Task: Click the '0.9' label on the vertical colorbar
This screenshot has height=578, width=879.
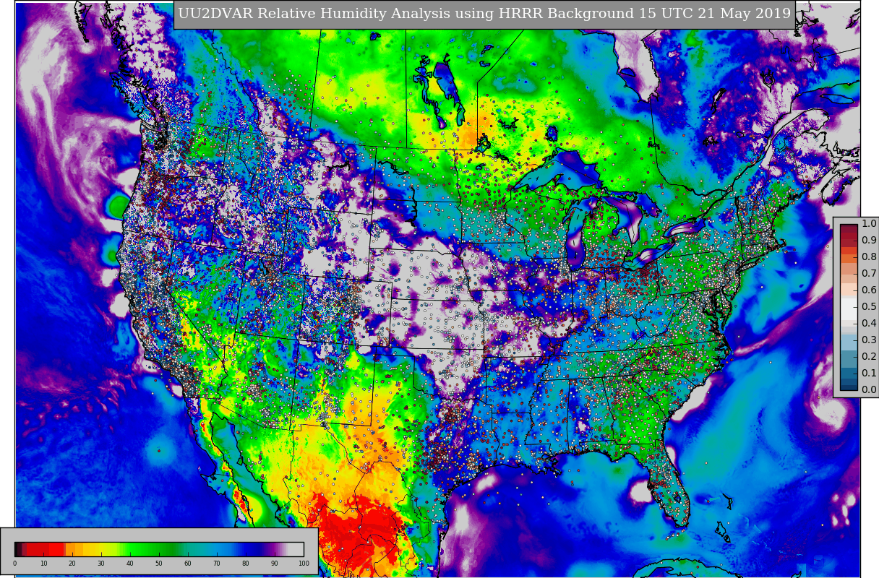Action: coord(869,241)
